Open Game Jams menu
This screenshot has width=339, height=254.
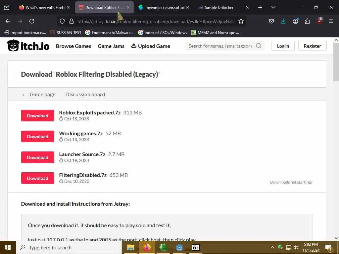(x=111, y=46)
